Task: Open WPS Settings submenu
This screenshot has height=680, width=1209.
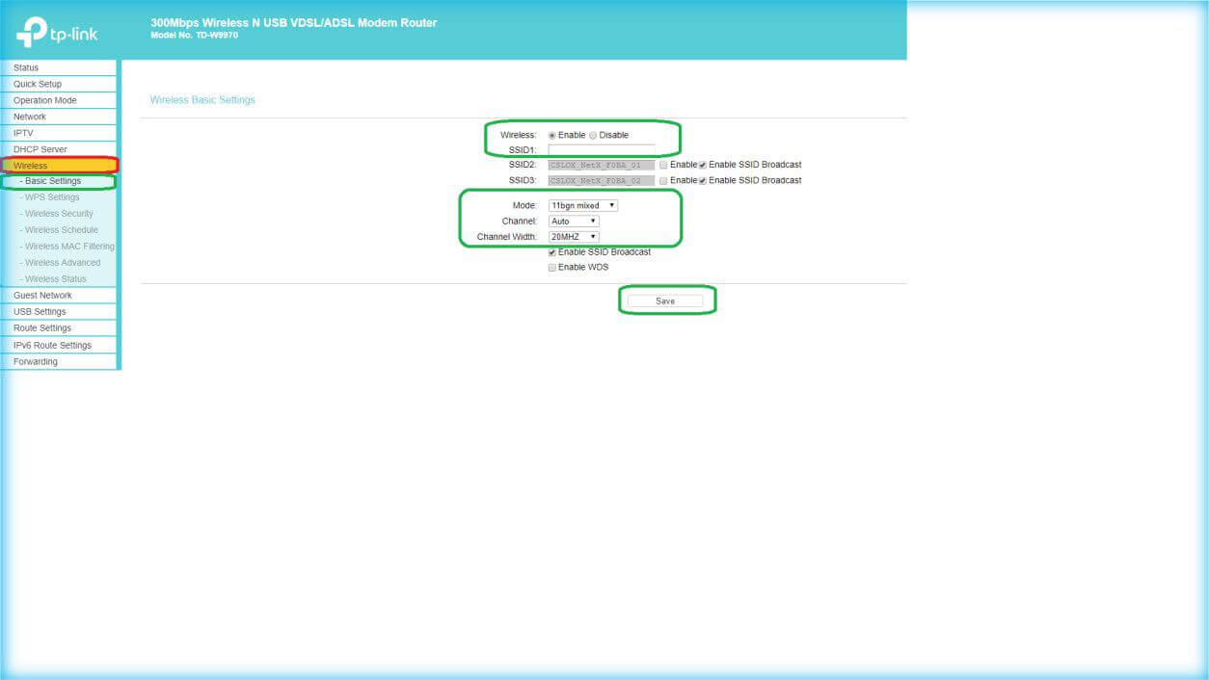Action: pos(52,197)
